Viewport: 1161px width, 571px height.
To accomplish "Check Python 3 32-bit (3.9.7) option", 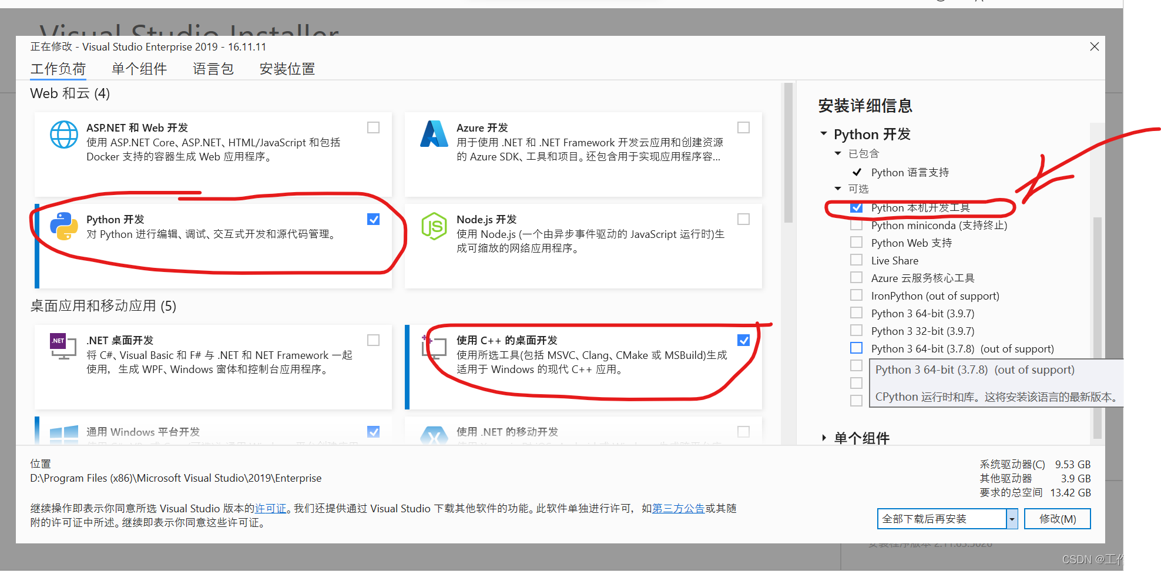I will pyautogui.click(x=857, y=330).
